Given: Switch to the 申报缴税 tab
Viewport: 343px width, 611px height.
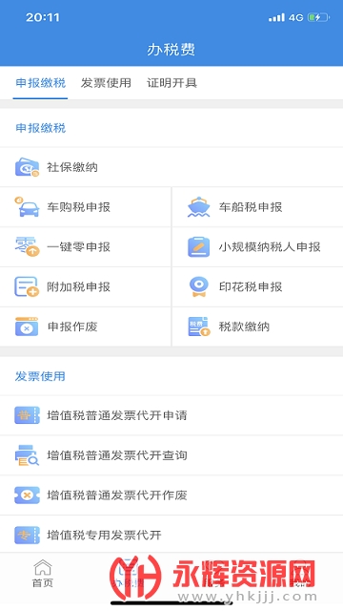Looking at the screenshot, I should 40,83.
